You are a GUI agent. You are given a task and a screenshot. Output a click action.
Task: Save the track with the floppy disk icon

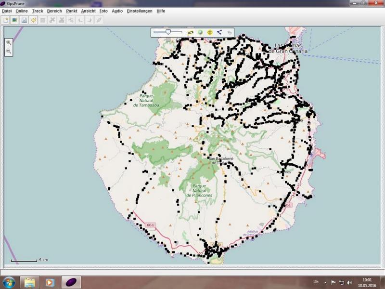(x=24, y=20)
